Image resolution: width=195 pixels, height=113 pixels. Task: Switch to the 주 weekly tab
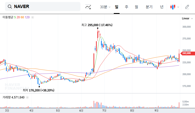click(127, 7)
